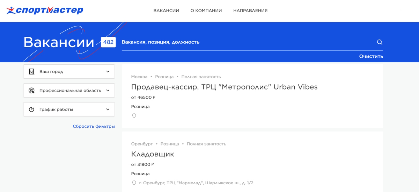Click the Вакансии page heading
The image size is (419, 192).
click(59, 42)
